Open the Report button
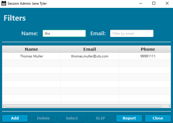 pos(129,118)
